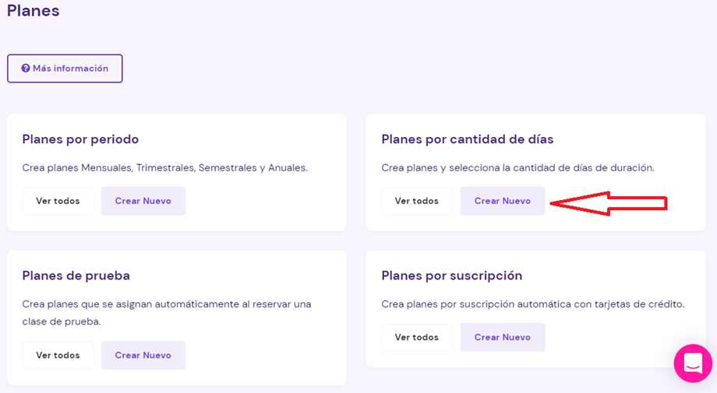Create new plan by cantidad de días
Screen dimensions: 717x393
503,201
